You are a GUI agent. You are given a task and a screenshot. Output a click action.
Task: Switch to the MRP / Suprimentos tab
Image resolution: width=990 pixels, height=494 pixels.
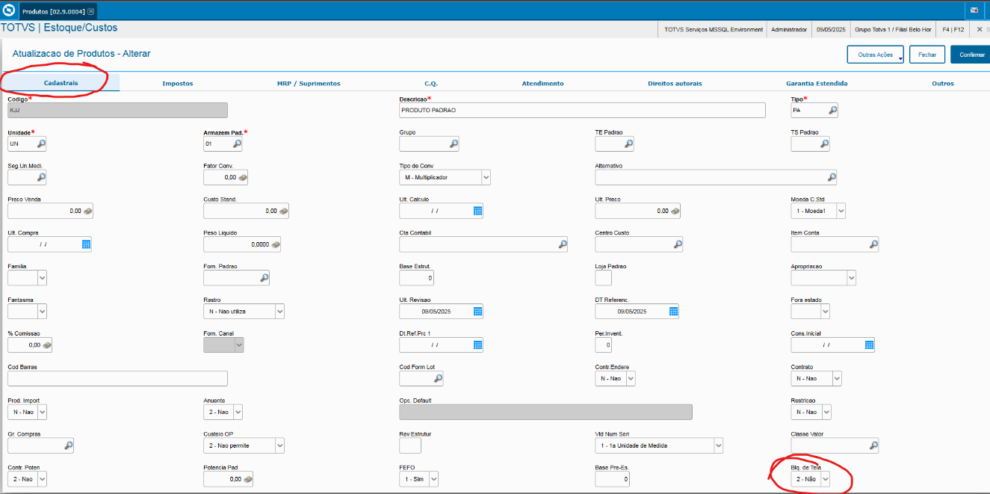pos(309,84)
